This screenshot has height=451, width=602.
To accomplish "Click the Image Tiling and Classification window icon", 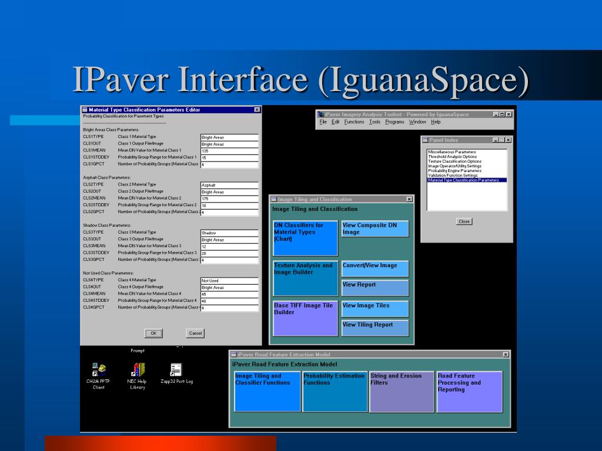I will click(x=274, y=199).
